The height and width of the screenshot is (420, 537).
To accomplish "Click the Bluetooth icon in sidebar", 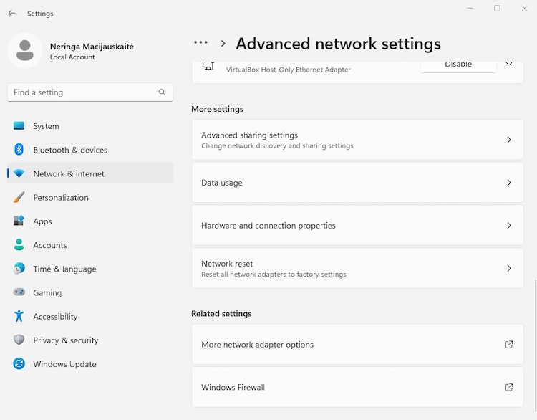I will click(19, 150).
